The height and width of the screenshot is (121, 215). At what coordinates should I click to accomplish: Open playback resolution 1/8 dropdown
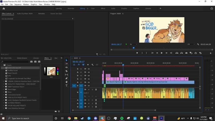[191, 44]
